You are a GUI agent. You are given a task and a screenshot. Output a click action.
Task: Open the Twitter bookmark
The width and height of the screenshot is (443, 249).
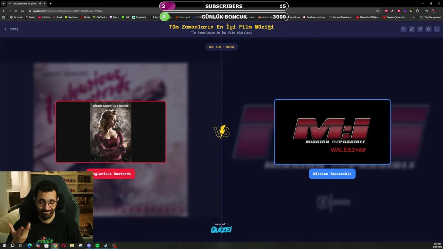point(30,17)
